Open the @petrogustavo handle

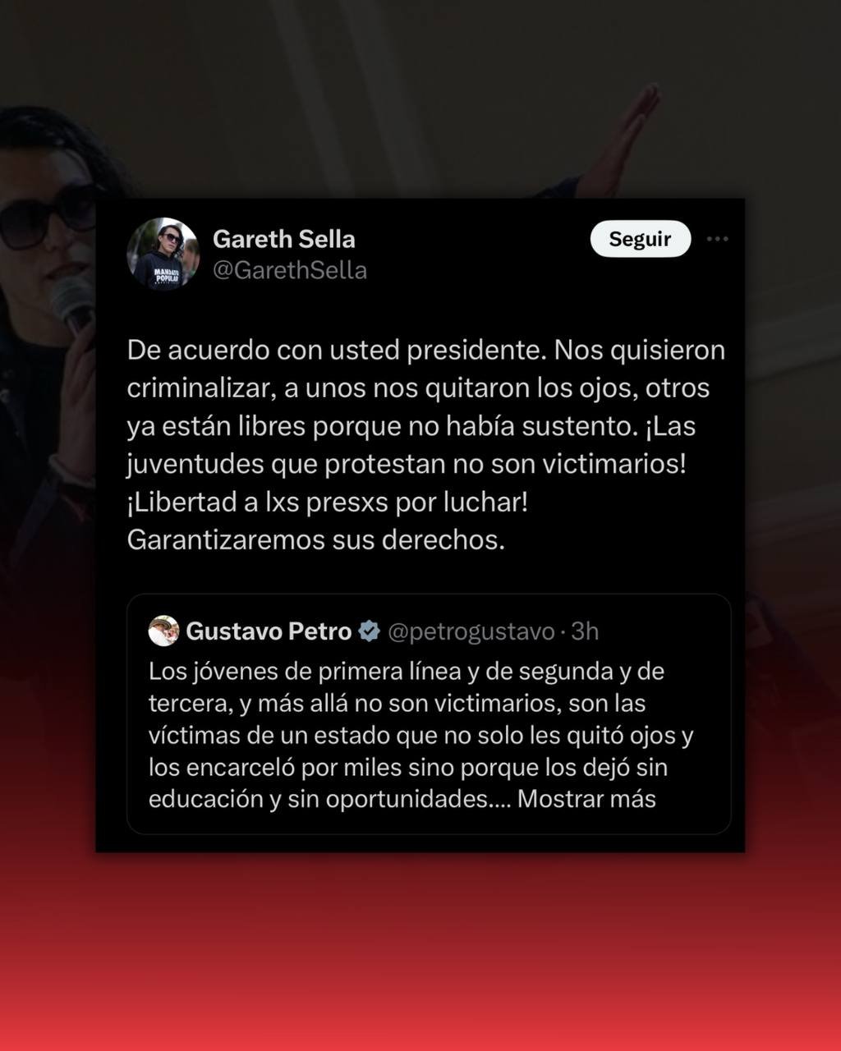click(471, 631)
